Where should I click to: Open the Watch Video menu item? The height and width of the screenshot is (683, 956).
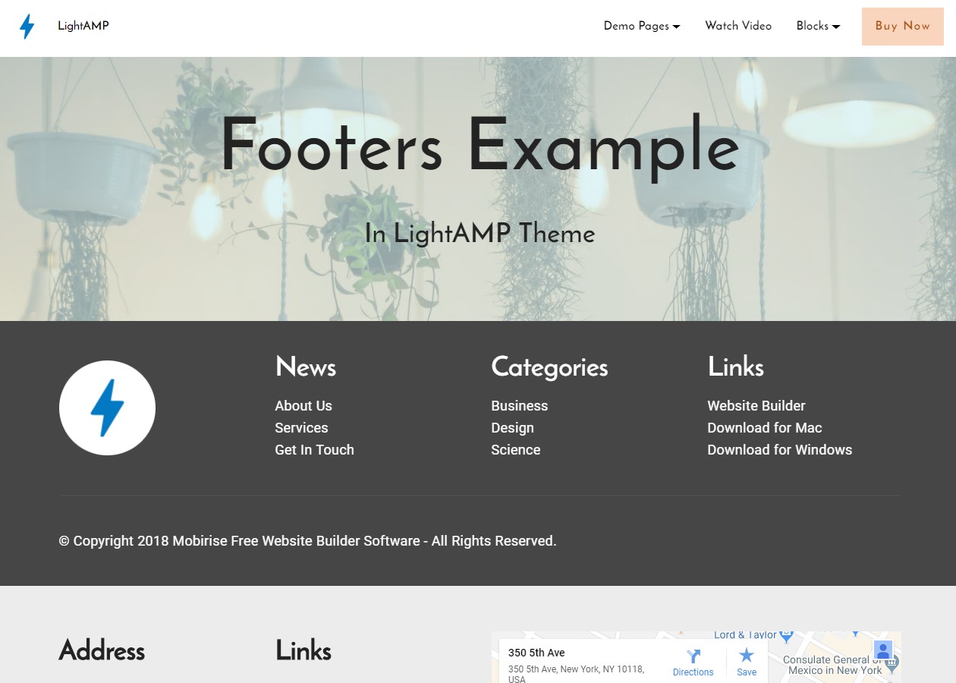click(737, 26)
